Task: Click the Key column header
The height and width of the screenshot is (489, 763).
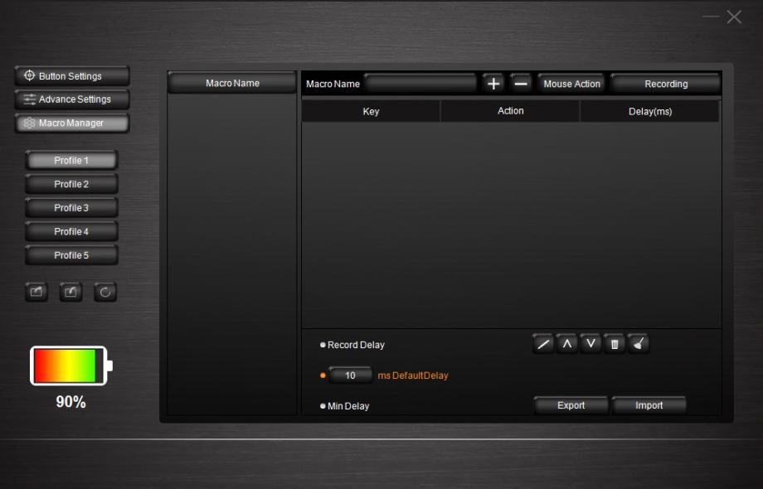Action: tap(371, 111)
